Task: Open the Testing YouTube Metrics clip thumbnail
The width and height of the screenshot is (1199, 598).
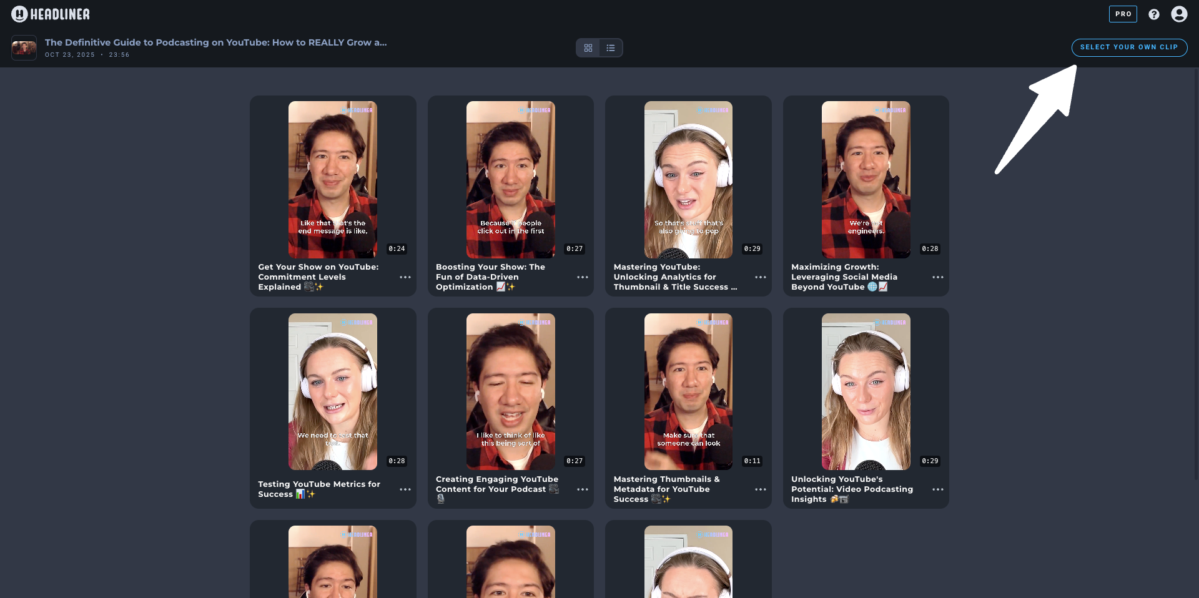Action: [x=332, y=392]
